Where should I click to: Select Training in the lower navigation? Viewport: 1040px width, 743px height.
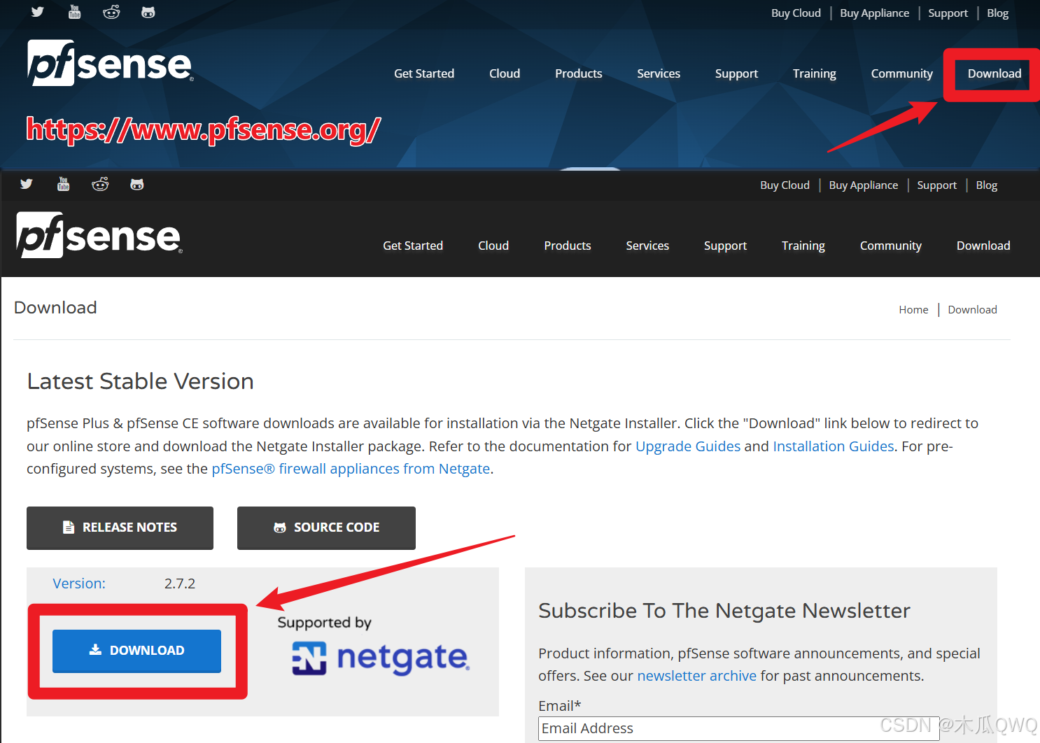(x=803, y=246)
